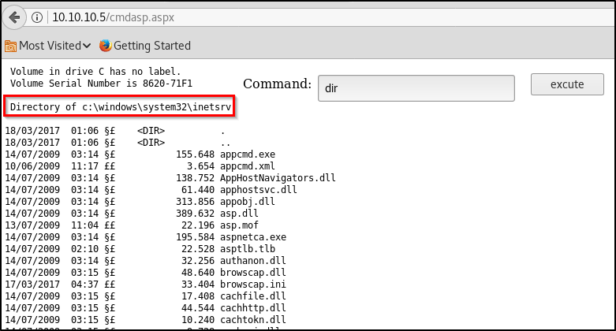Click the browser back arrow button
Screen dimensions: 616x331
tap(14, 17)
